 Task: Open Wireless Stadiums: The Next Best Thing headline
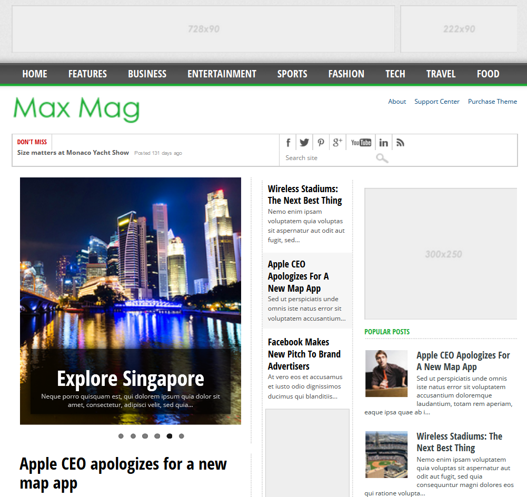pos(305,195)
